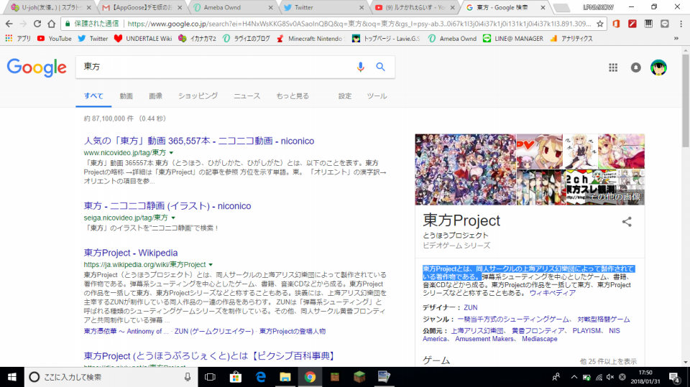
Task: Expand dropdown arrow beside www.nicovideo.jp/tag/東方
Action: pos(172,153)
